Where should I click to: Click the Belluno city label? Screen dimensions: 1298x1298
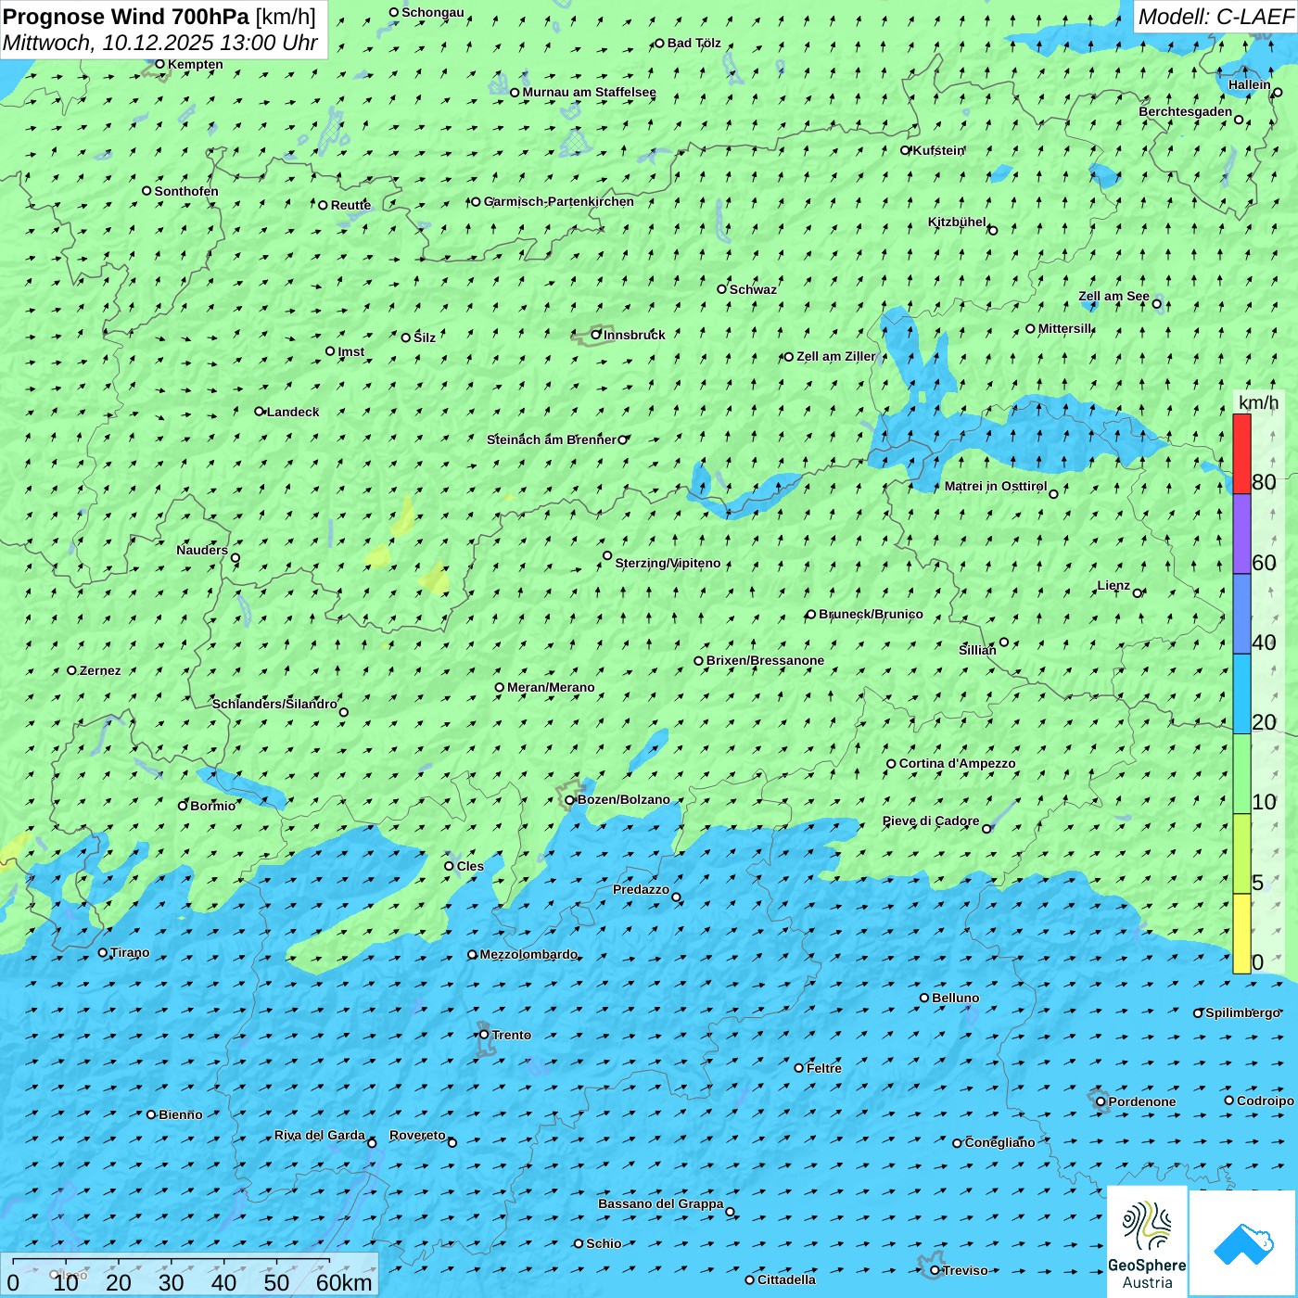[x=955, y=998]
